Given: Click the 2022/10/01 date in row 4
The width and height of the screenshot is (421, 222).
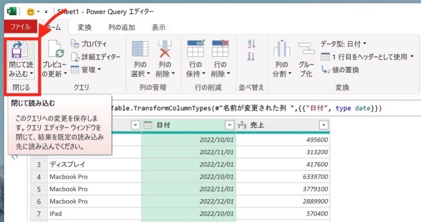Looking at the screenshot, I should point(216,177).
